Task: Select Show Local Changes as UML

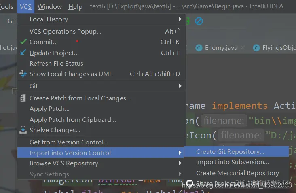Action: pos(101,74)
